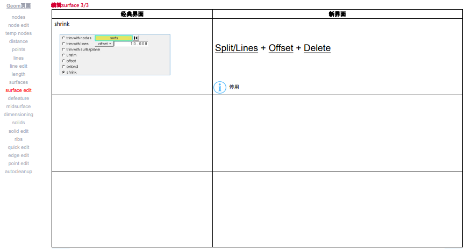This screenshot has width=465, height=249.
Task: Open the Delete link
Action: tap(317, 48)
